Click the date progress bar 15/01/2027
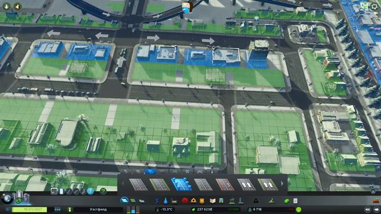Viewport: 381px width, 214px height. pos(29,209)
